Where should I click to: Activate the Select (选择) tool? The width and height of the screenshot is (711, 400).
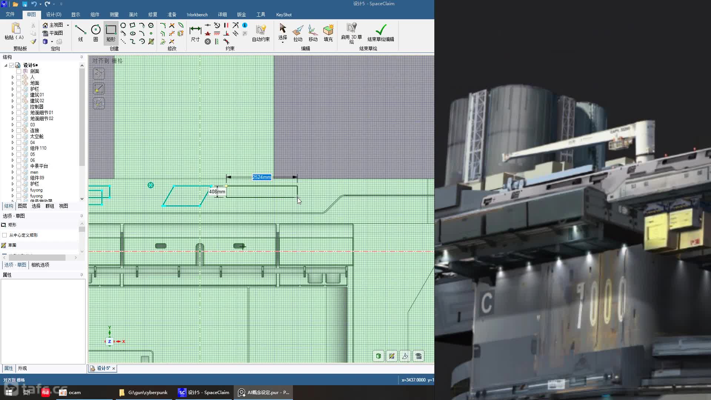(x=283, y=33)
